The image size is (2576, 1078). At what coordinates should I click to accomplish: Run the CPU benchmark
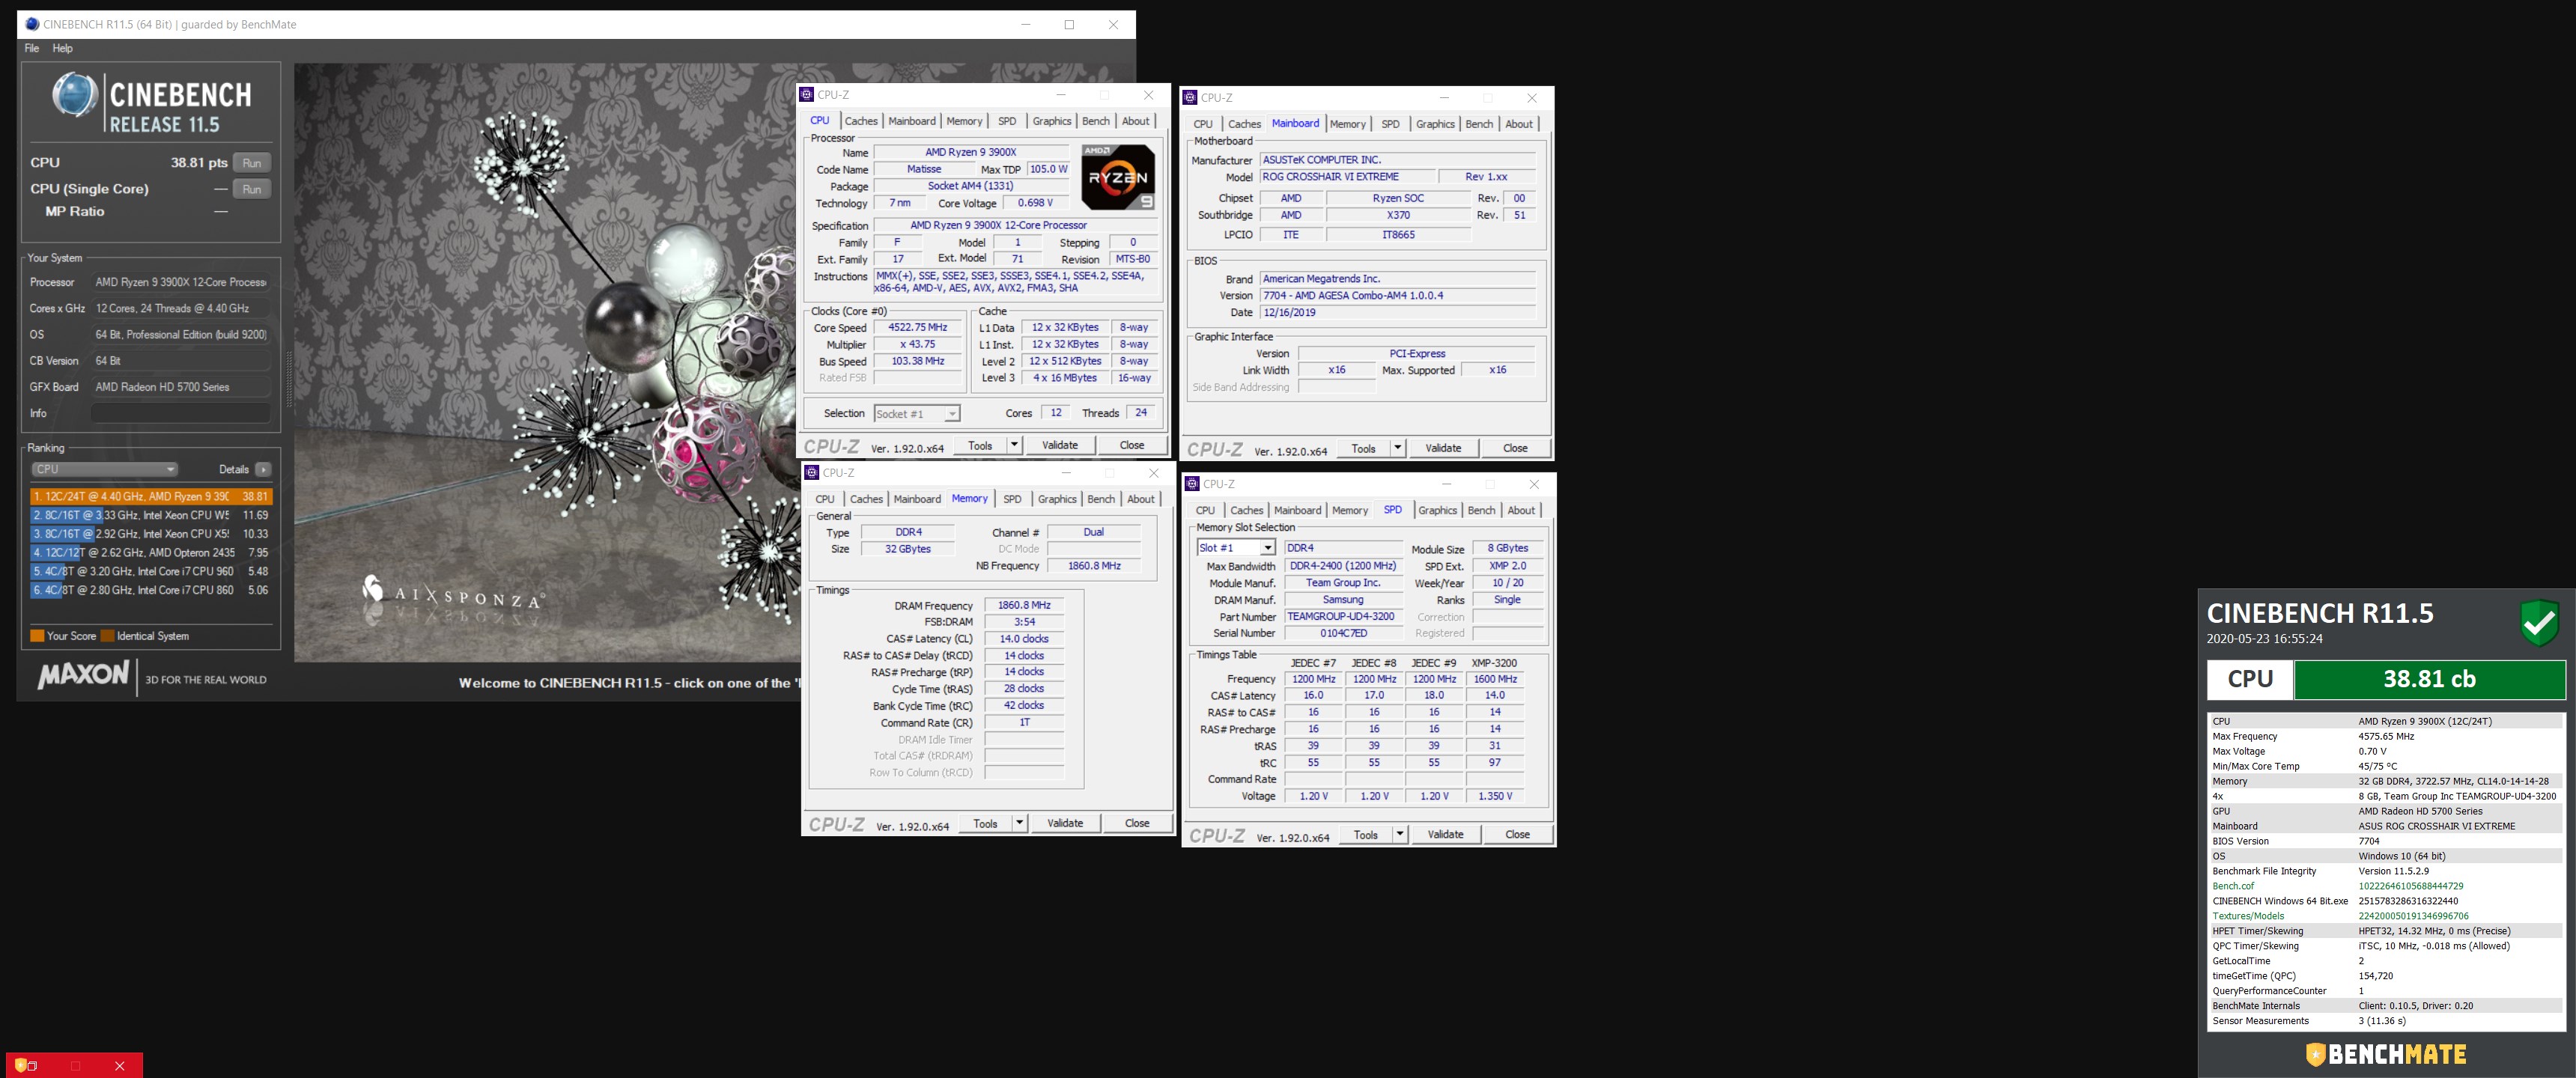(x=252, y=163)
